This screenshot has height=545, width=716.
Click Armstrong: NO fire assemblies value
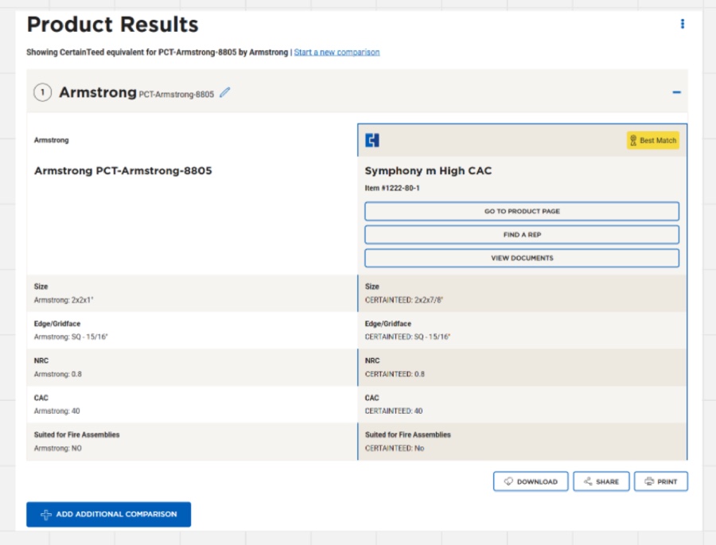click(57, 448)
